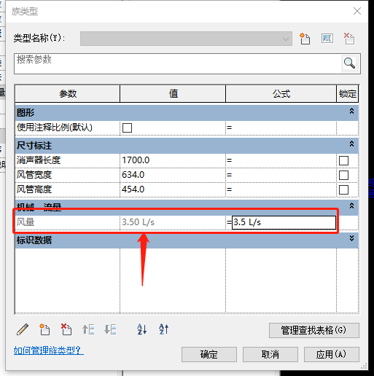Sort parameters in ascending order
374x376 pixels.
142,329
